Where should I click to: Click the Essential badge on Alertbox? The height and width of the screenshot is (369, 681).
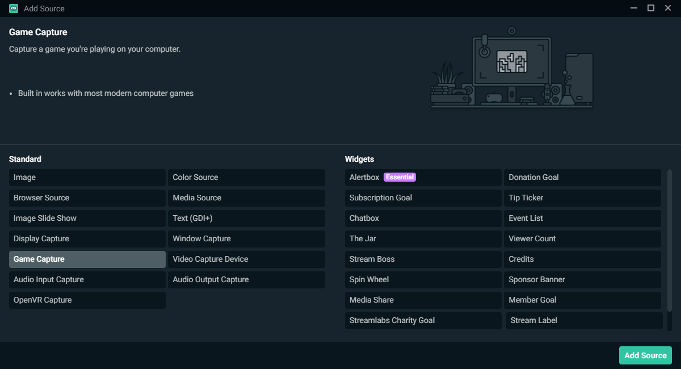point(400,177)
